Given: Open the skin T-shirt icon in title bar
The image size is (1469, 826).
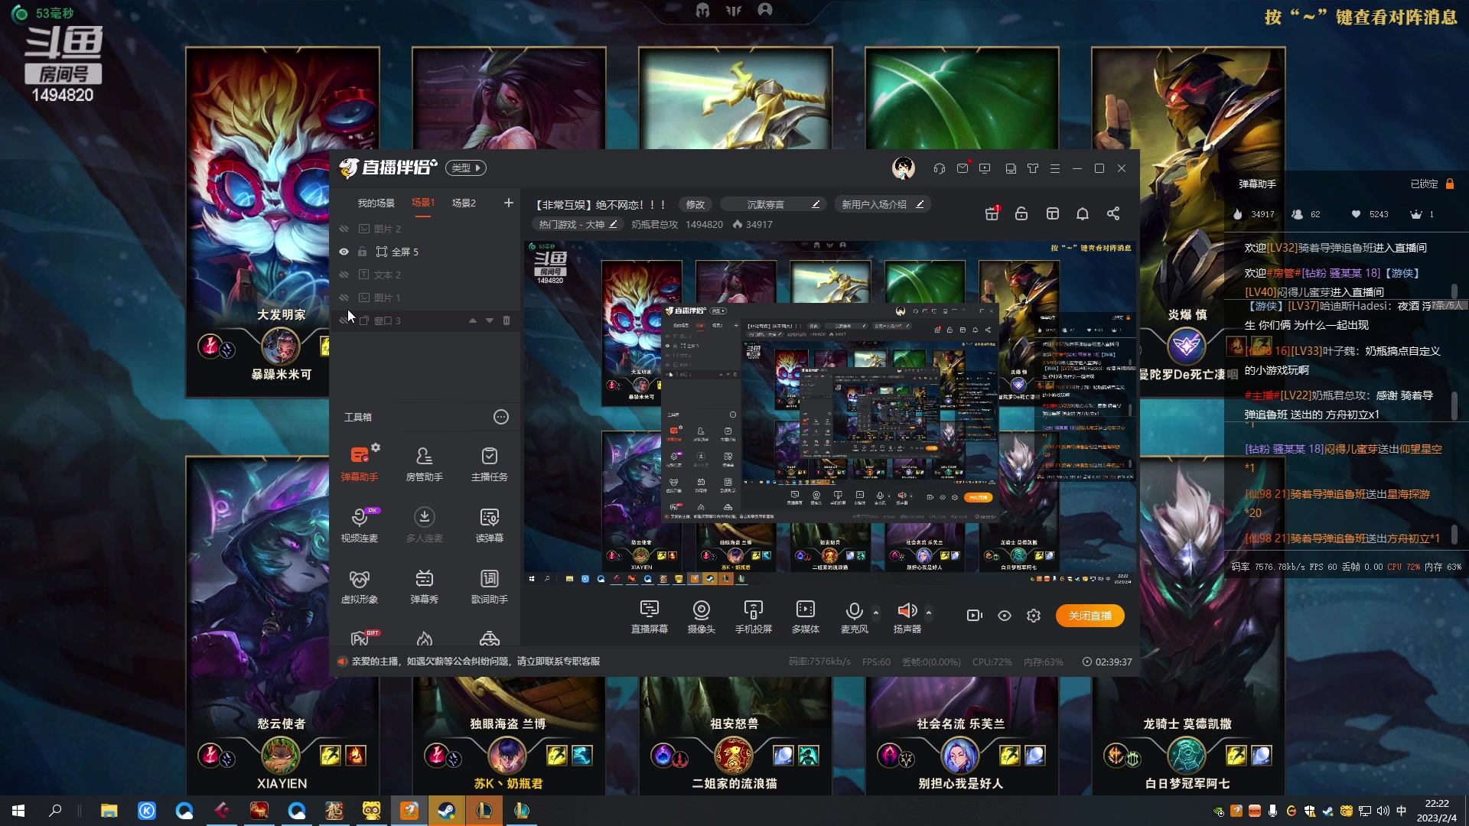Looking at the screenshot, I should (x=1033, y=168).
